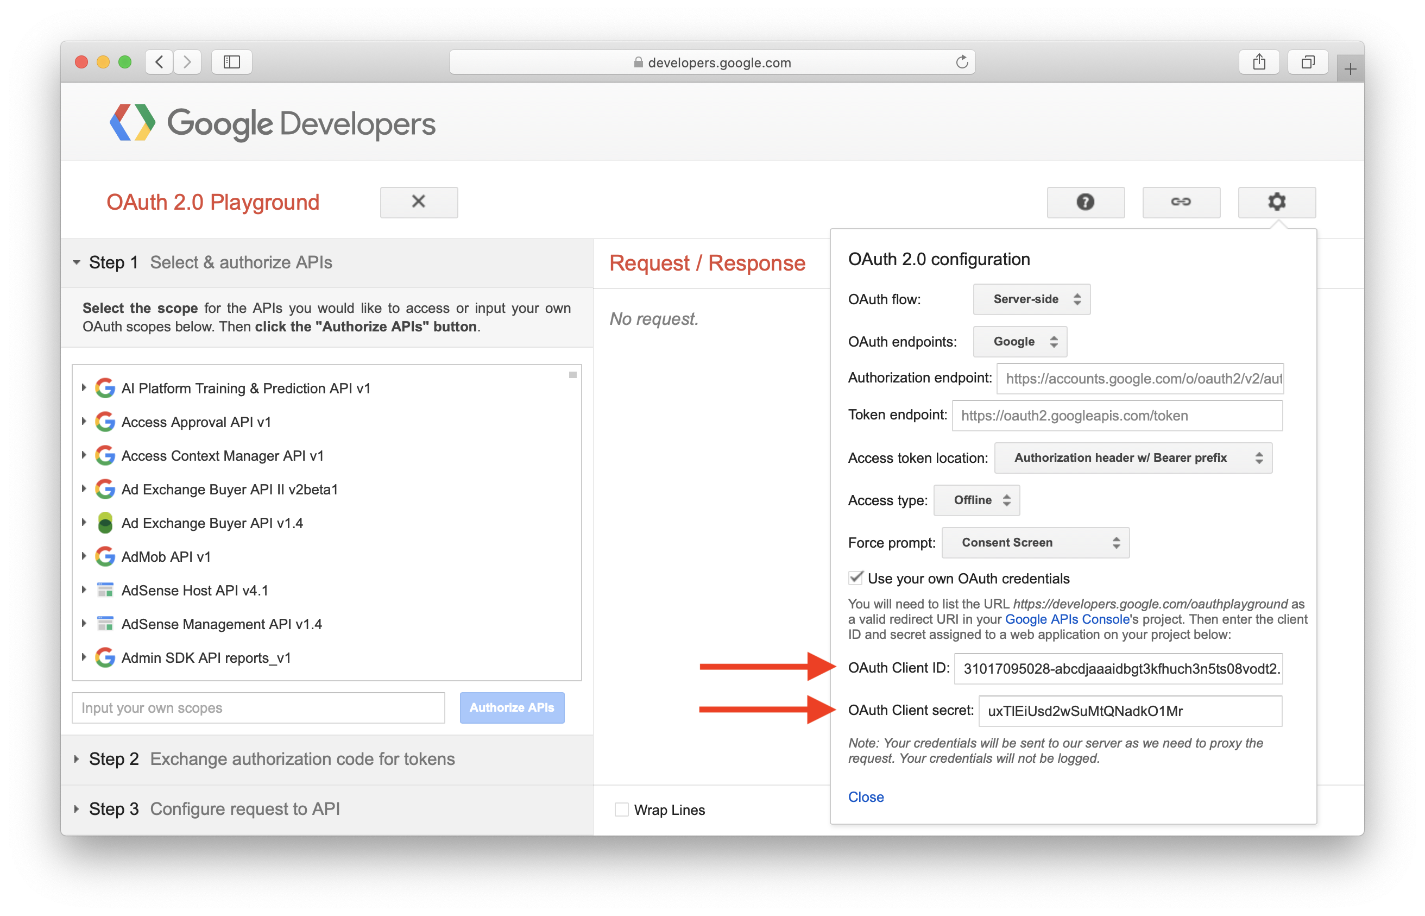Open the Google APIs Console link

pos(1068,619)
